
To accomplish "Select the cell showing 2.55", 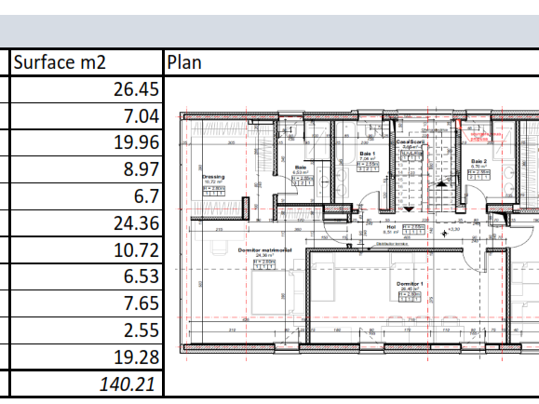I will pos(87,330).
